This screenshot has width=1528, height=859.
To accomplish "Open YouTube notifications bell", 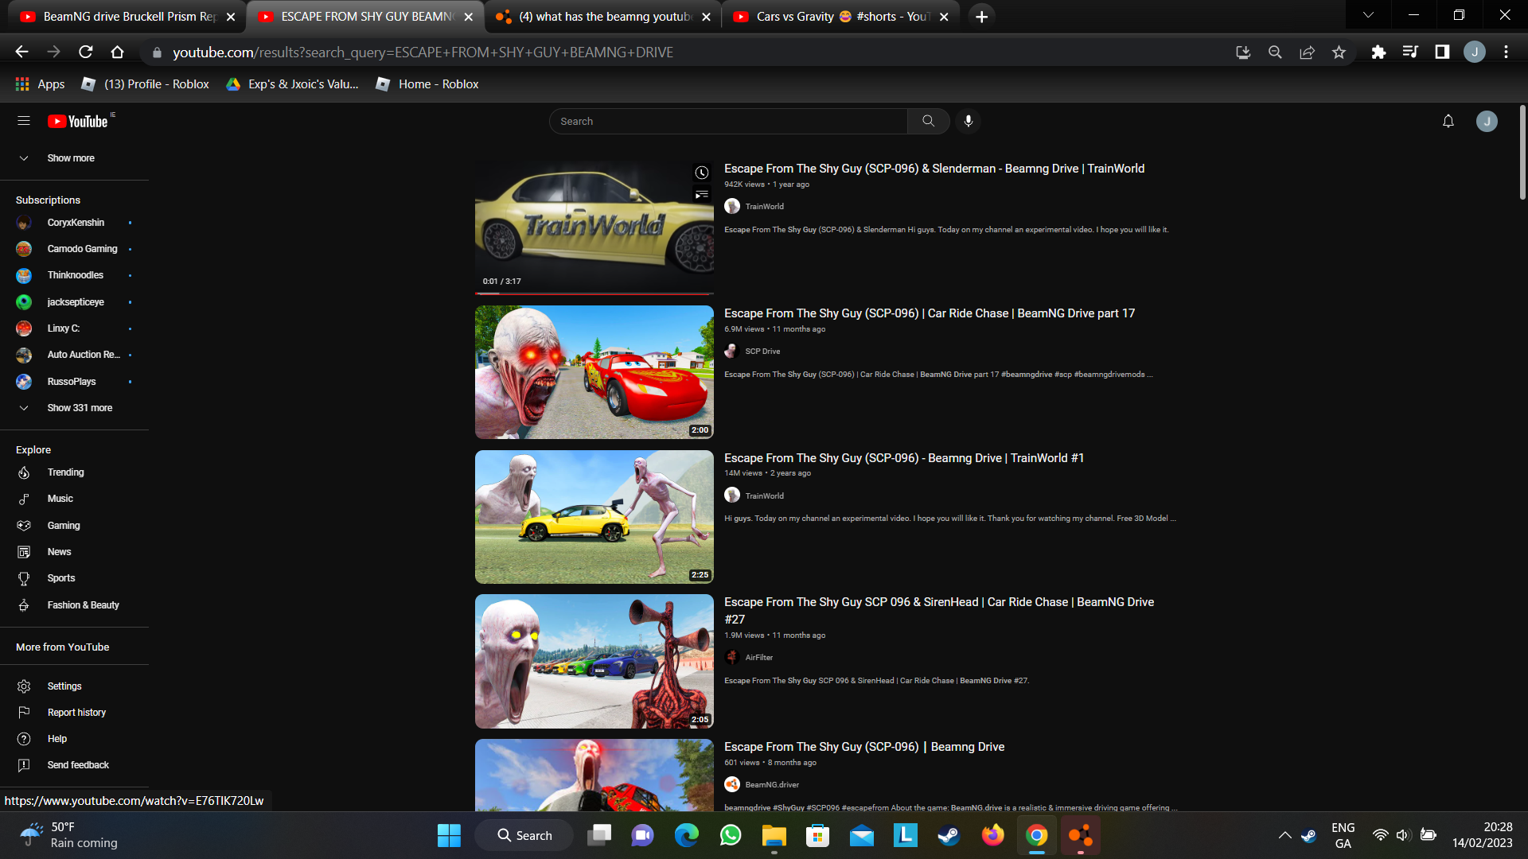I will point(1448,121).
